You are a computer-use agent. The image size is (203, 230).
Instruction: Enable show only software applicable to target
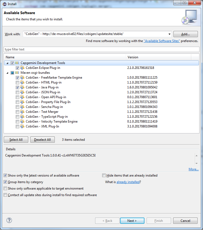[x=5, y=188]
